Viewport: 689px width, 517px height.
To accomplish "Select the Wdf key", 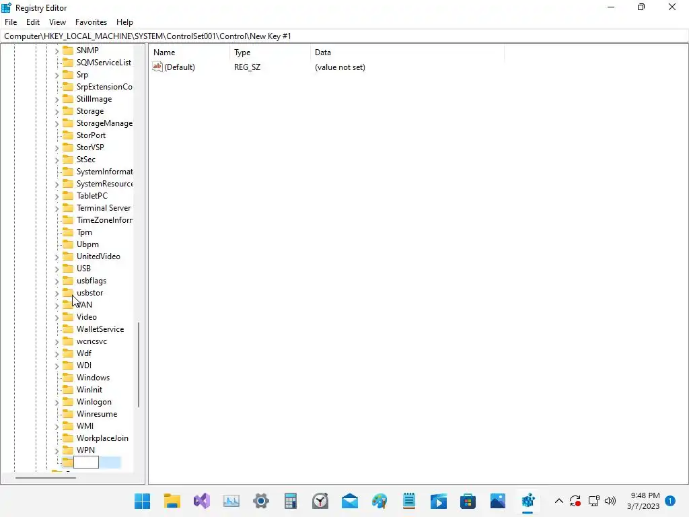I will (84, 353).
